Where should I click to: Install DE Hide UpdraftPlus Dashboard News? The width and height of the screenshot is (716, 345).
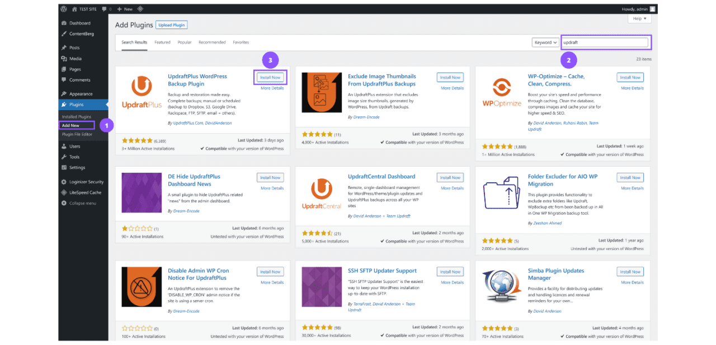(x=270, y=178)
